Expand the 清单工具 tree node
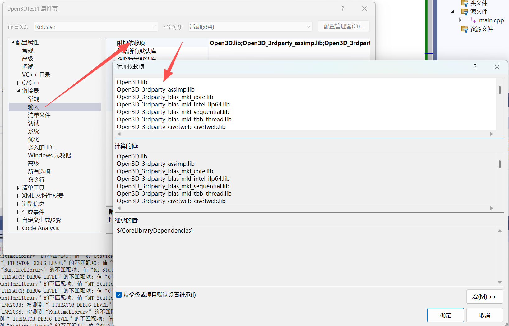 coord(18,188)
